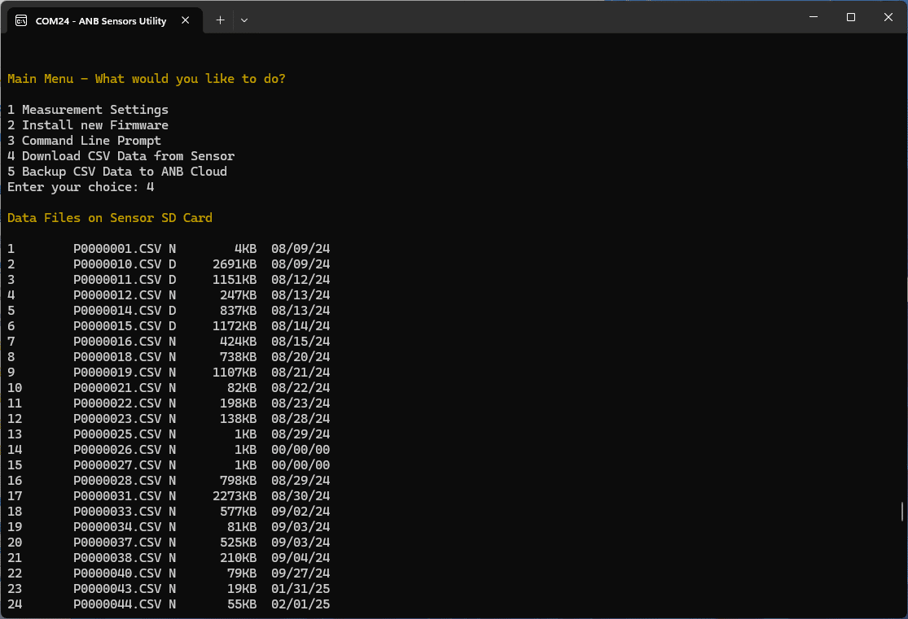
Task: Select option 2 Install new Firmware
Action: pyautogui.click(x=87, y=124)
